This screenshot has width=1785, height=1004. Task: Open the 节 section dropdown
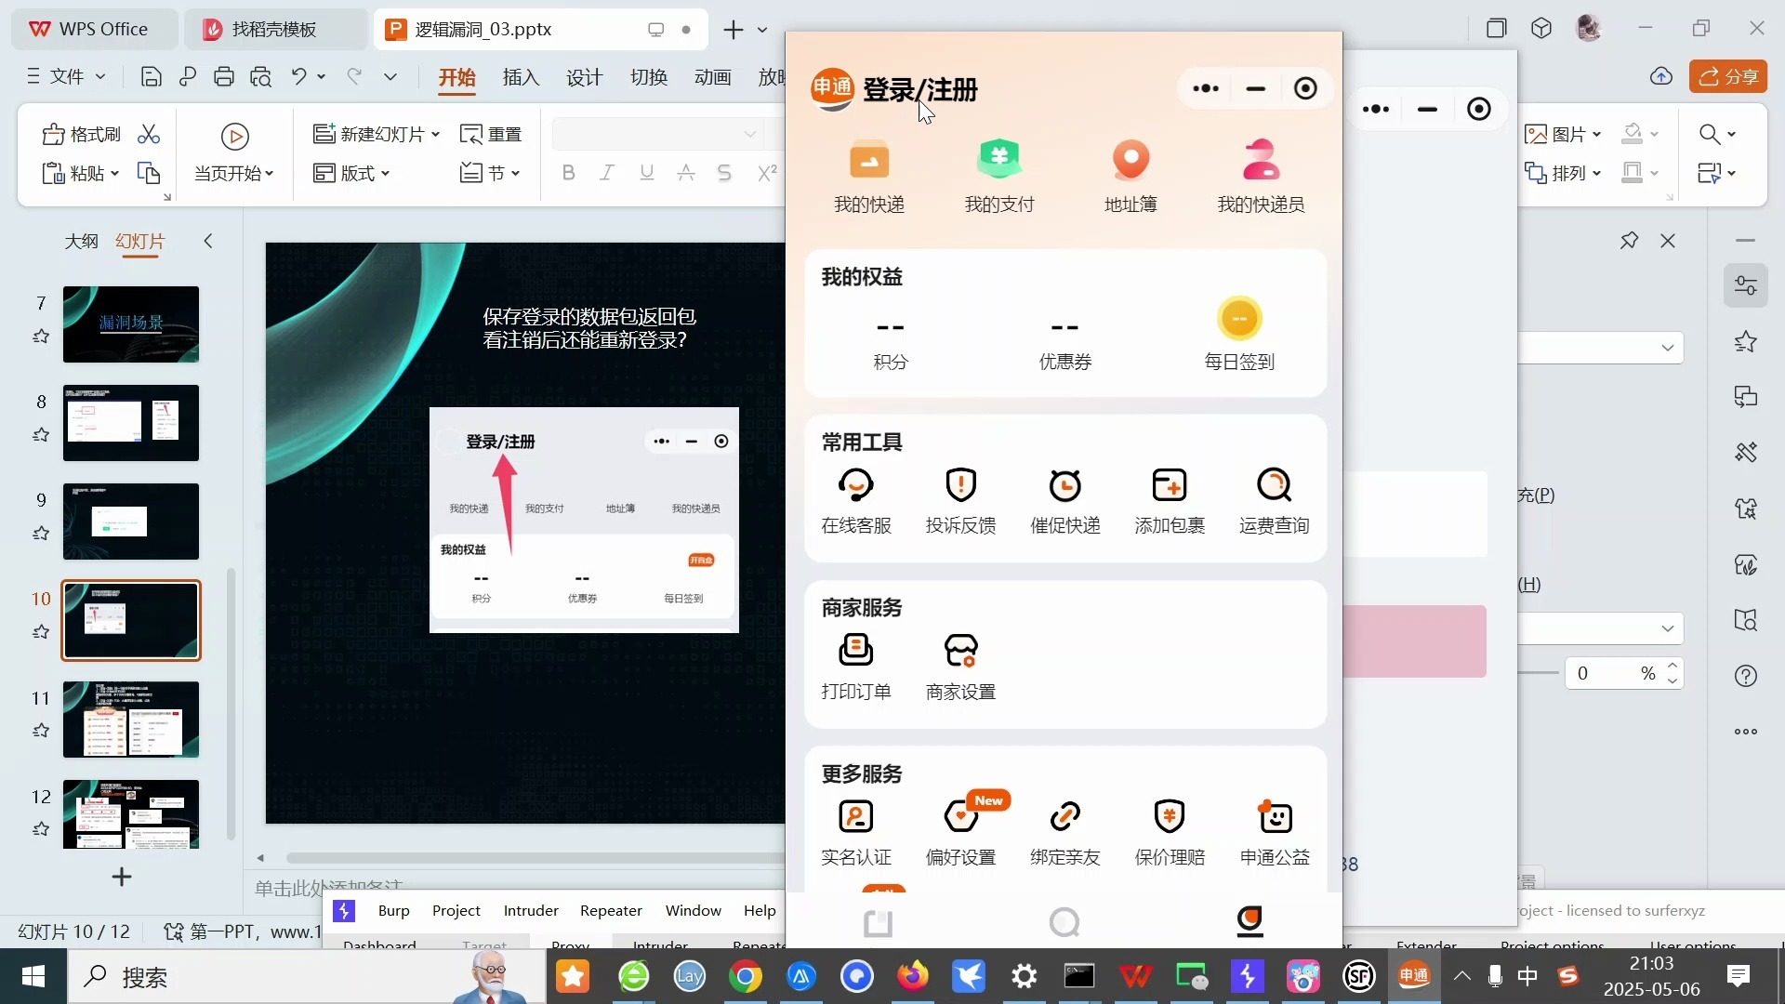pos(515,174)
